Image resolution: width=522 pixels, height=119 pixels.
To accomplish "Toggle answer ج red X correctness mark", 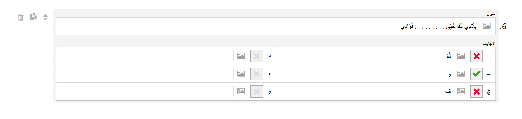I will click(477, 92).
